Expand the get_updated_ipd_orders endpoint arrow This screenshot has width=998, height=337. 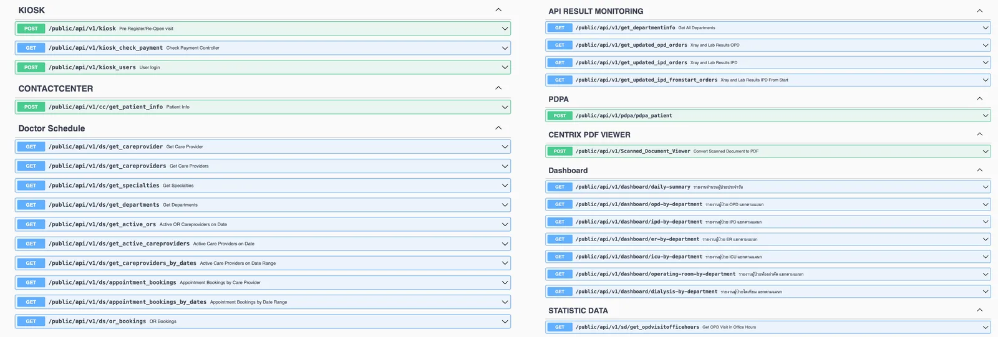pyautogui.click(x=986, y=63)
